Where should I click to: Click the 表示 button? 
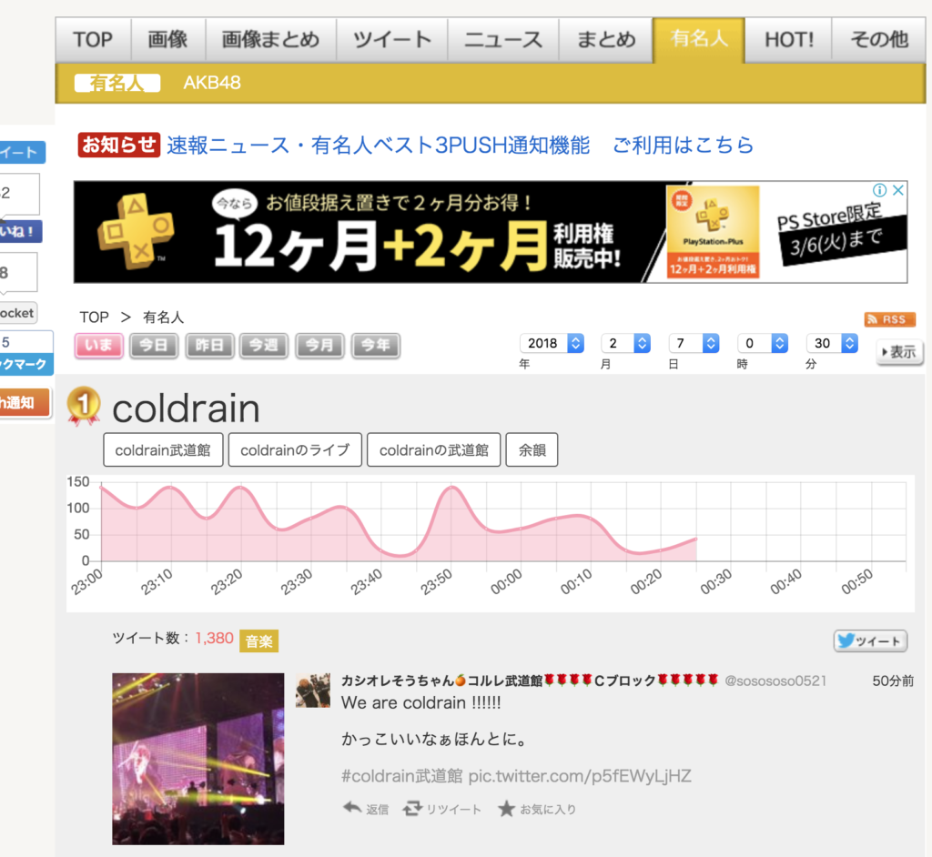(900, 352)
